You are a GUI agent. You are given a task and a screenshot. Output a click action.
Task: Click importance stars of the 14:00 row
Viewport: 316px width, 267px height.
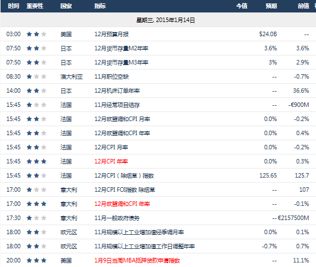pyautogui.click(x=37, y=91)
